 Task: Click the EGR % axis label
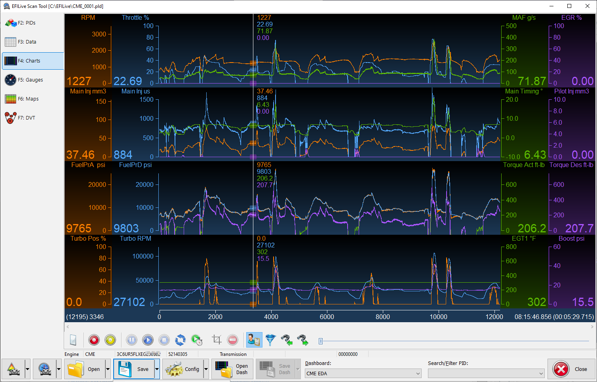coord(571,18)
